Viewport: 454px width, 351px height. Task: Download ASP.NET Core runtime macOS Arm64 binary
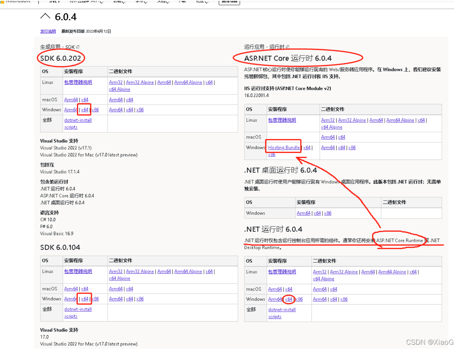(x=328, y=137)
